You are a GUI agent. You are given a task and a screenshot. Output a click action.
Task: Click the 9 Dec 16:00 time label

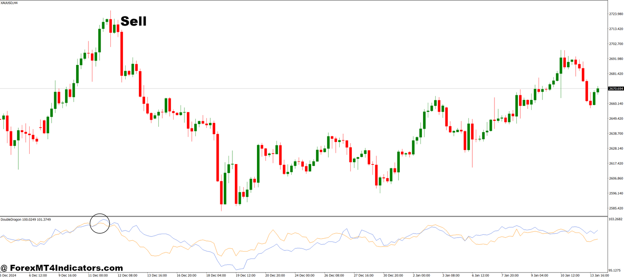(x=67, y=275)
